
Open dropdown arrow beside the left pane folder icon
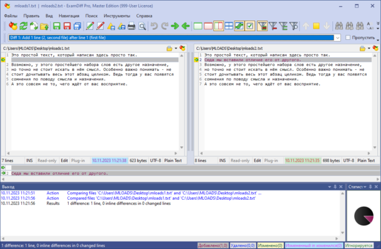click(176, 49)
